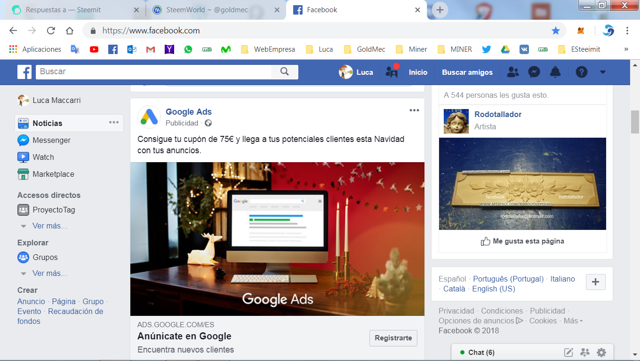Reload the page
The height and width of the screenshot is (361, 640).
pos(51,31)
